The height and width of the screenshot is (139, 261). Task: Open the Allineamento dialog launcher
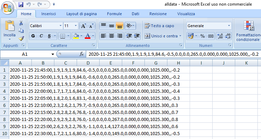pos(180,45)
